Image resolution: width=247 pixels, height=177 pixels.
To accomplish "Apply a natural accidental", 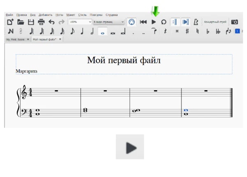I will pos(197,31).
